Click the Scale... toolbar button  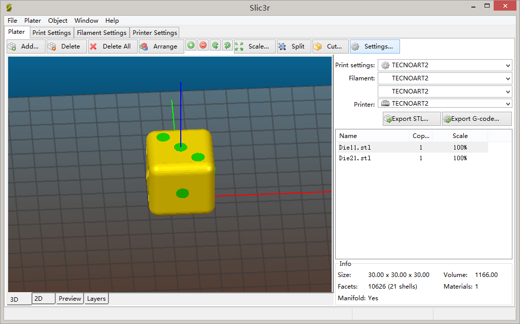click(254, 47)
